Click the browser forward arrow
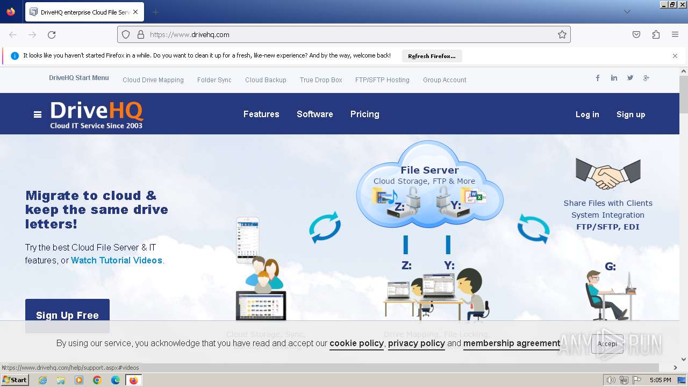The height and width of the screenshot is (387, 688). tap(32, 34)
